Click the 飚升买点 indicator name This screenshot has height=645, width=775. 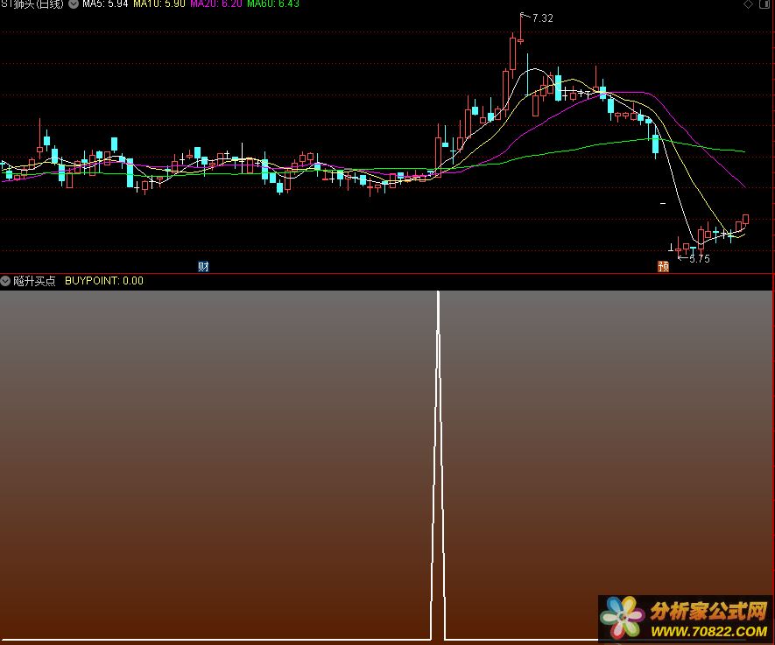pyautogui.click(x=34, y=281)
